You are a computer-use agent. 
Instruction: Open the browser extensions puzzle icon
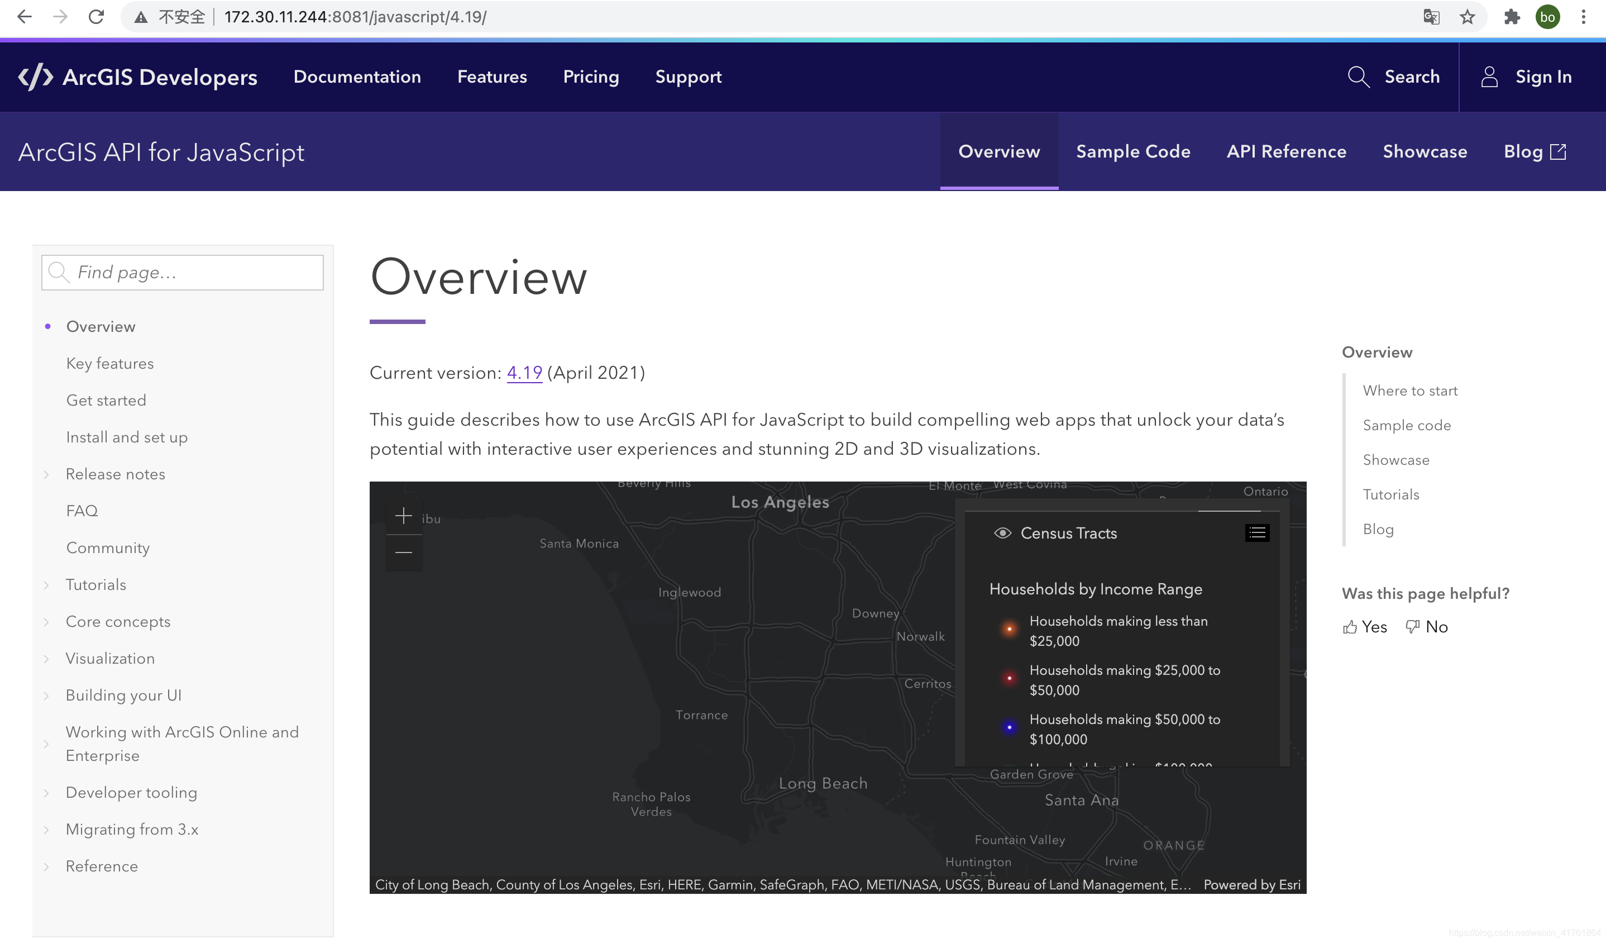(x=1512, y=17)
